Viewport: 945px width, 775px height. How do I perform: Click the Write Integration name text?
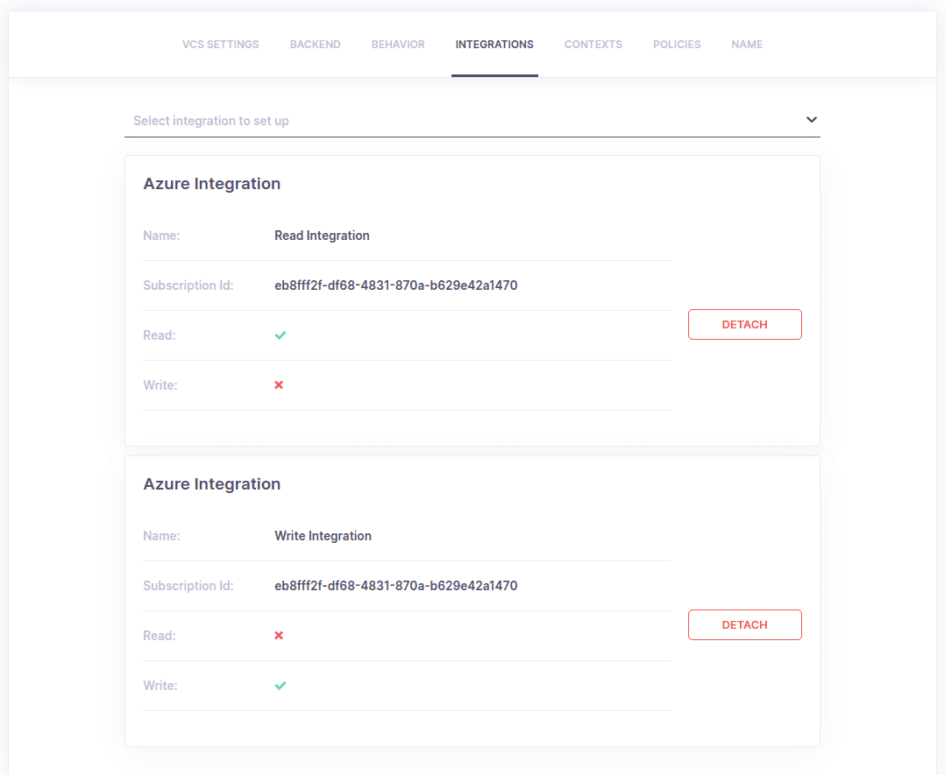tap(323, 535)
